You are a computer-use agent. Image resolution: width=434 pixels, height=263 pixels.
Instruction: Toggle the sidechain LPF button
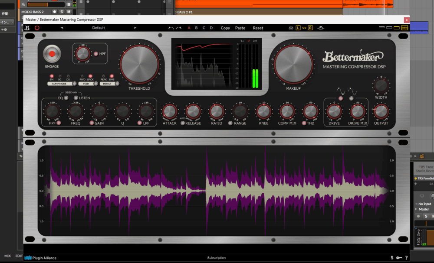click(139, 123)
